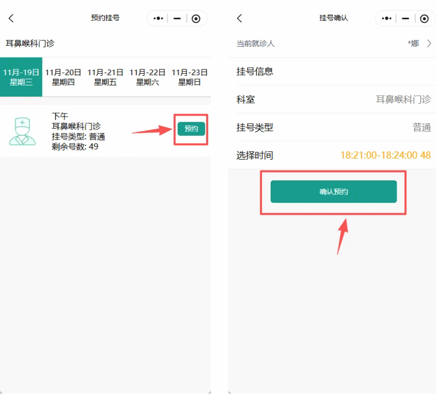This screenshot has width=436, height=394.
Task: Minimize the 挂号确认 mini program
Action: point(405,18)
